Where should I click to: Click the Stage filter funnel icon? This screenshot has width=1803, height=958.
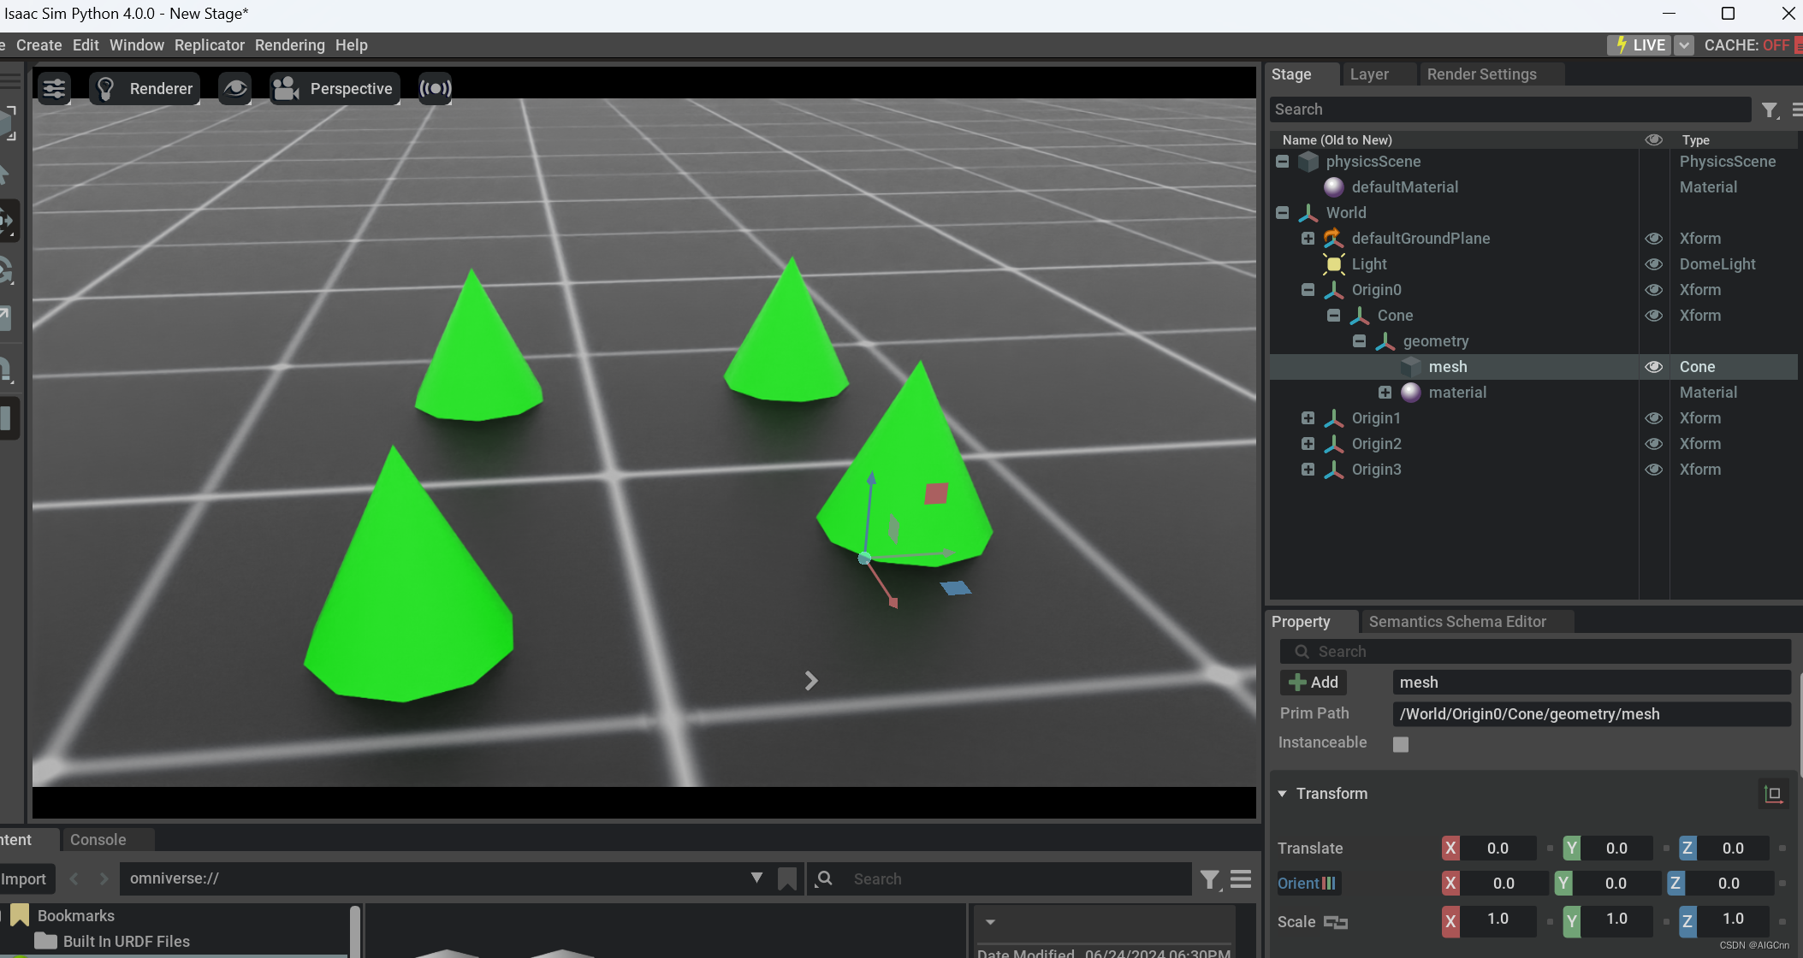[1770, 109]
